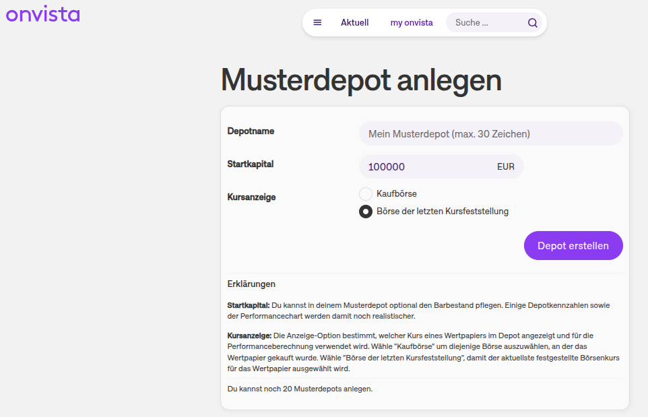Open the 'my onvista' section
The width and height of the screenshot is (648, 417).
(411, 22)
